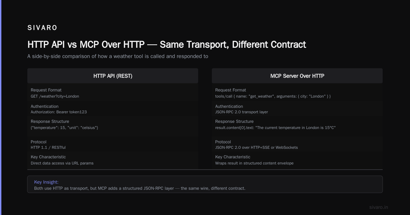The height and width of the screenshot is (215, 410).
Task: Click "GET /weather?city=London" text
Action: tap(55, 96)
